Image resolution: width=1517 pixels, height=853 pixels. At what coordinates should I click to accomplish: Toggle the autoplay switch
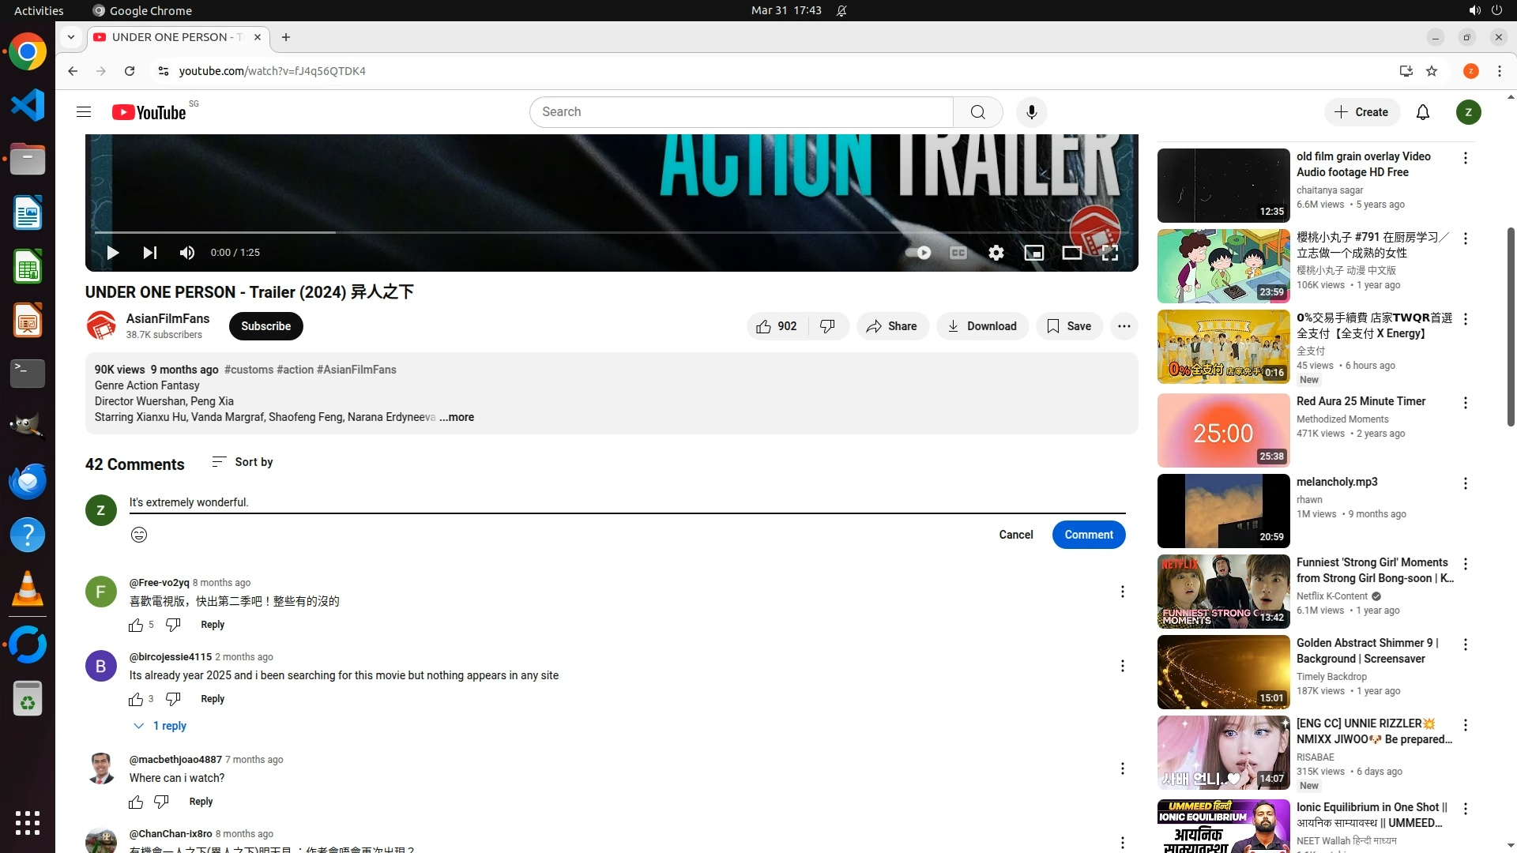click(x=918, y=253)
